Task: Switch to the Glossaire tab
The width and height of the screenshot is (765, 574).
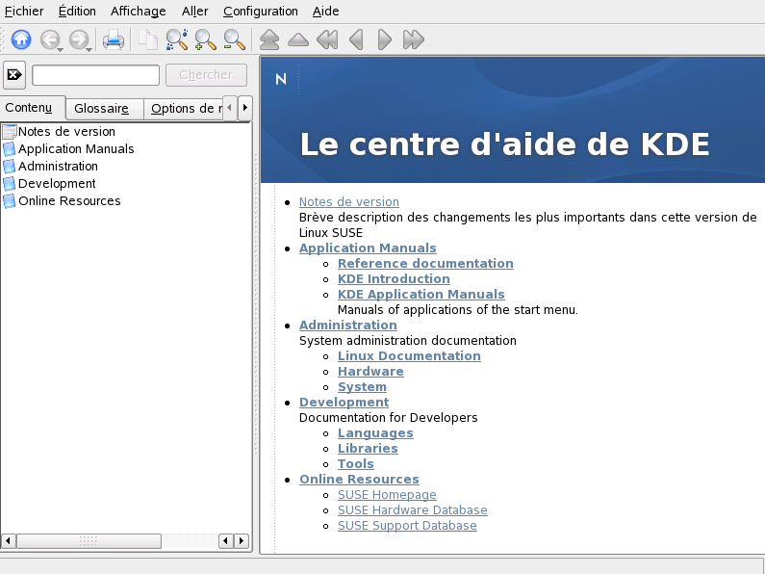Action: point(105,109)
